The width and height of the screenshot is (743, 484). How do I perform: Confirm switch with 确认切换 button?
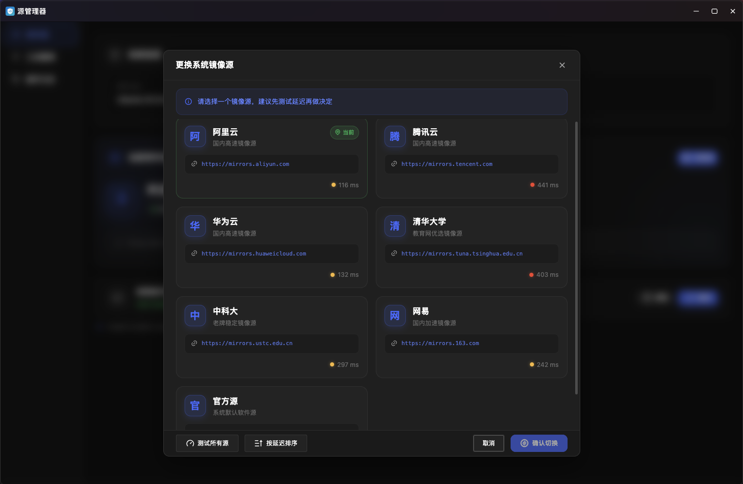click(x=539, y=443)
